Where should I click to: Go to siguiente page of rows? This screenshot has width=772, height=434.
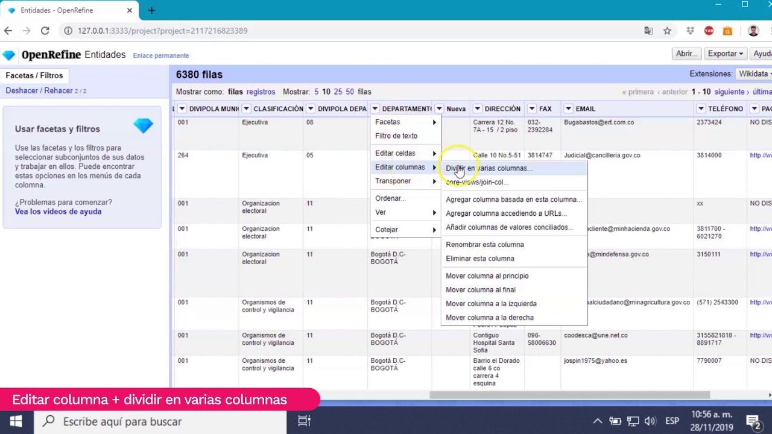point(732,92)
